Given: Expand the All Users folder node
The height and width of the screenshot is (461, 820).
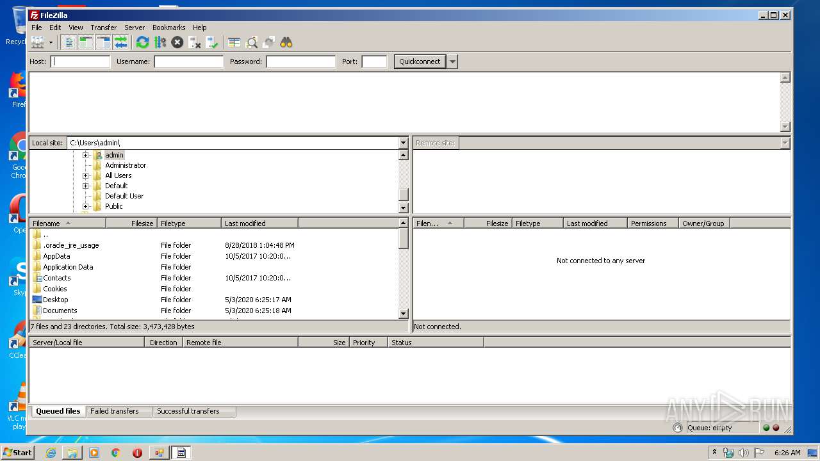Looking at the screenshot, I should [x=85, y=175].
